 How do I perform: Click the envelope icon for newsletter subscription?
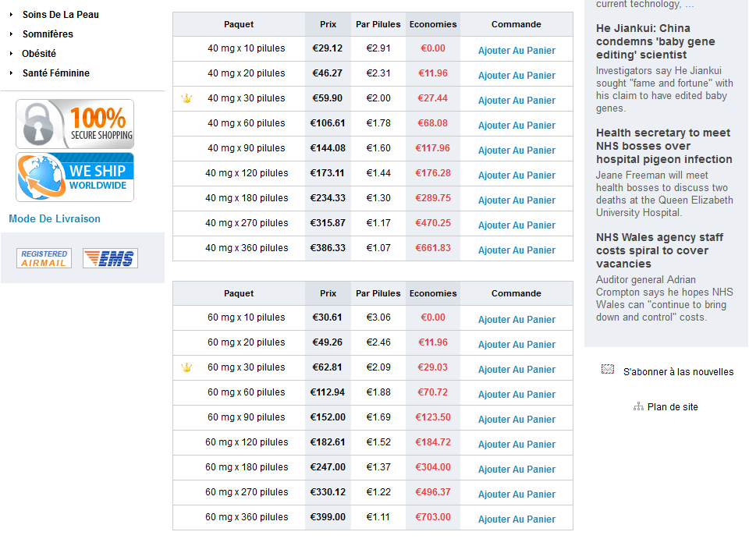coord(608,369)
